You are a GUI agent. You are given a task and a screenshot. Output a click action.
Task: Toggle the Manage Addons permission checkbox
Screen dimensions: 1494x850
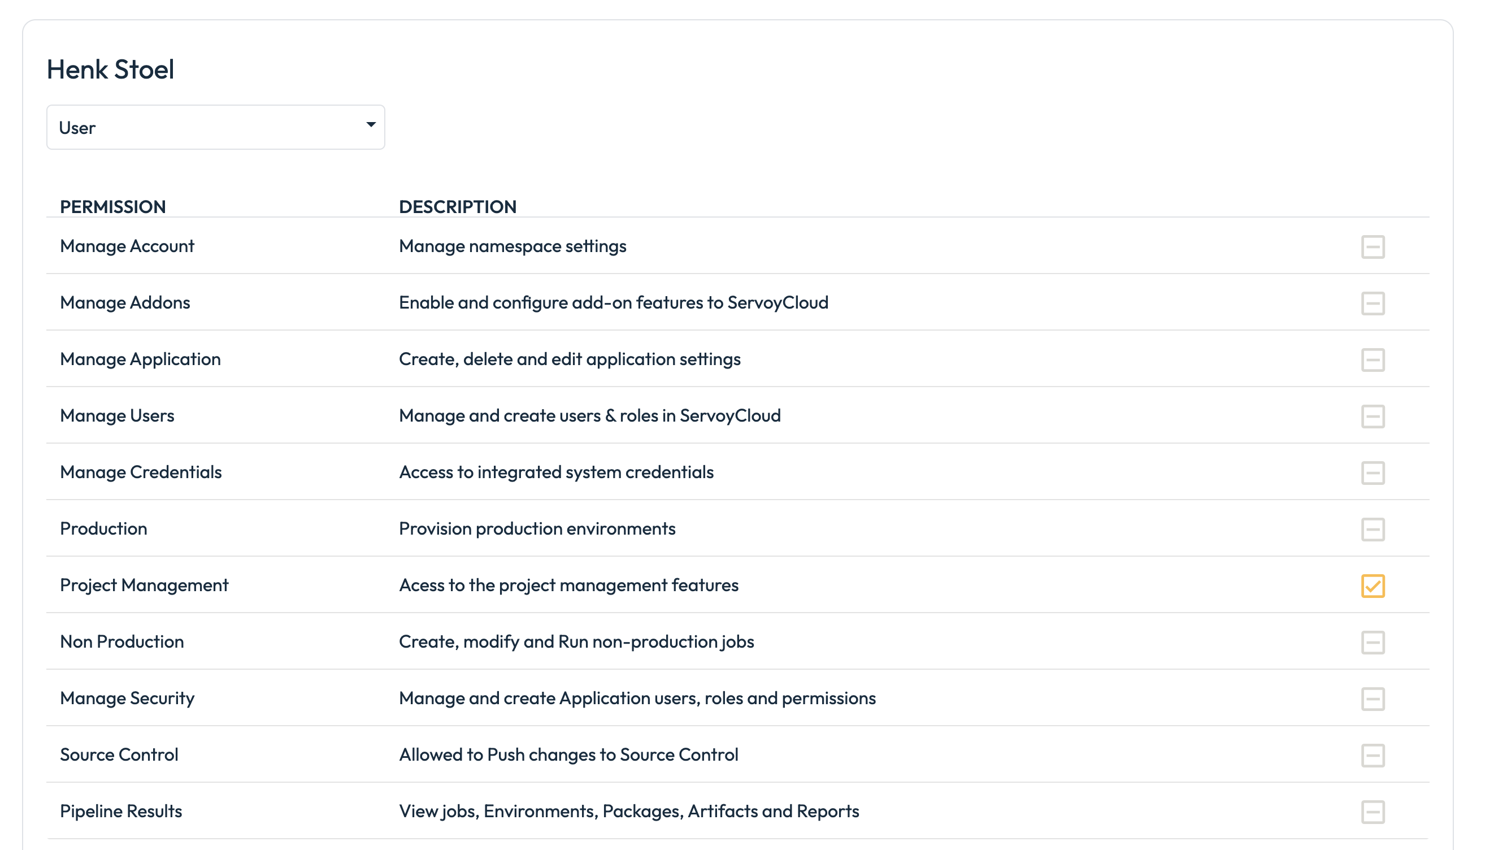coord(1372,303)
